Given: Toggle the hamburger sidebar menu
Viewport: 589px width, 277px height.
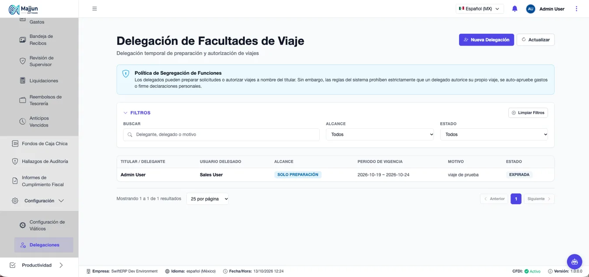Looking at the screenshot, I should [95, 9].
